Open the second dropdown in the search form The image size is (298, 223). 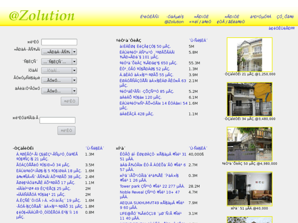(x=59, y=61)
